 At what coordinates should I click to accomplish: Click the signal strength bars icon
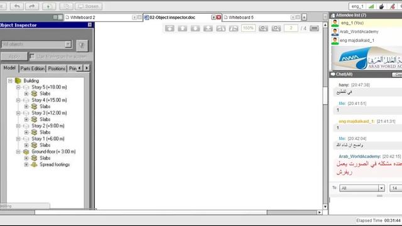pos(371,6)
